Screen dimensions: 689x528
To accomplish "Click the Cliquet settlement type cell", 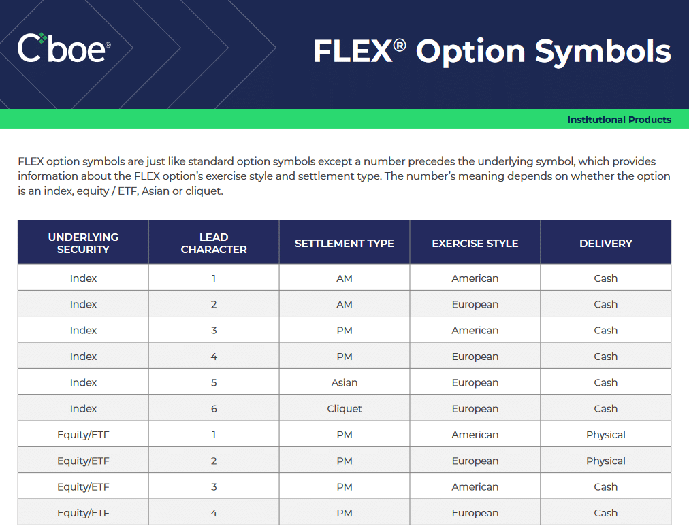I will tap(344, 408).
